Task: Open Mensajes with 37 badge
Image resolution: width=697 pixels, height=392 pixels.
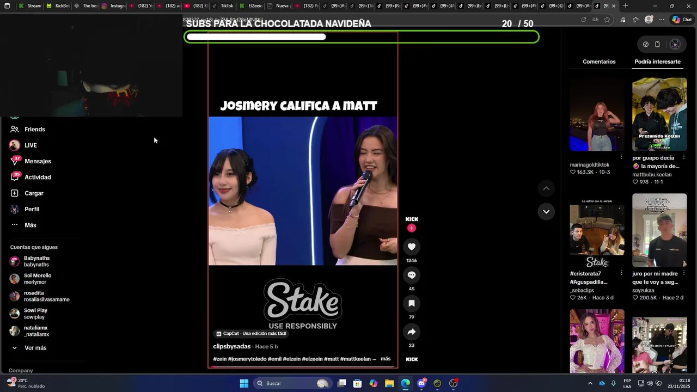Action: [x=31, y=161]
